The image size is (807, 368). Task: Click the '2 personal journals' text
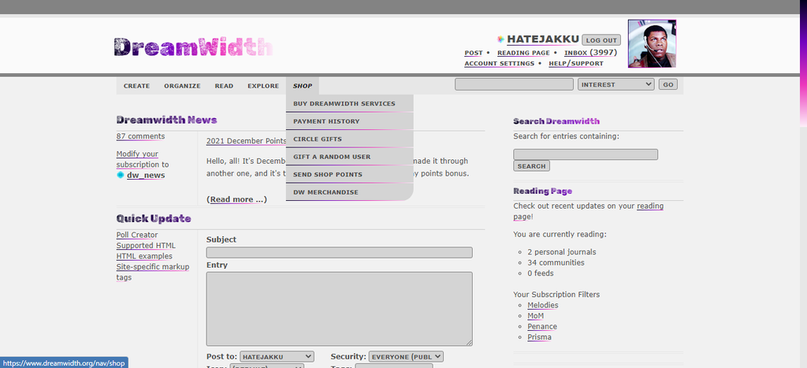[x=561, y=252]
